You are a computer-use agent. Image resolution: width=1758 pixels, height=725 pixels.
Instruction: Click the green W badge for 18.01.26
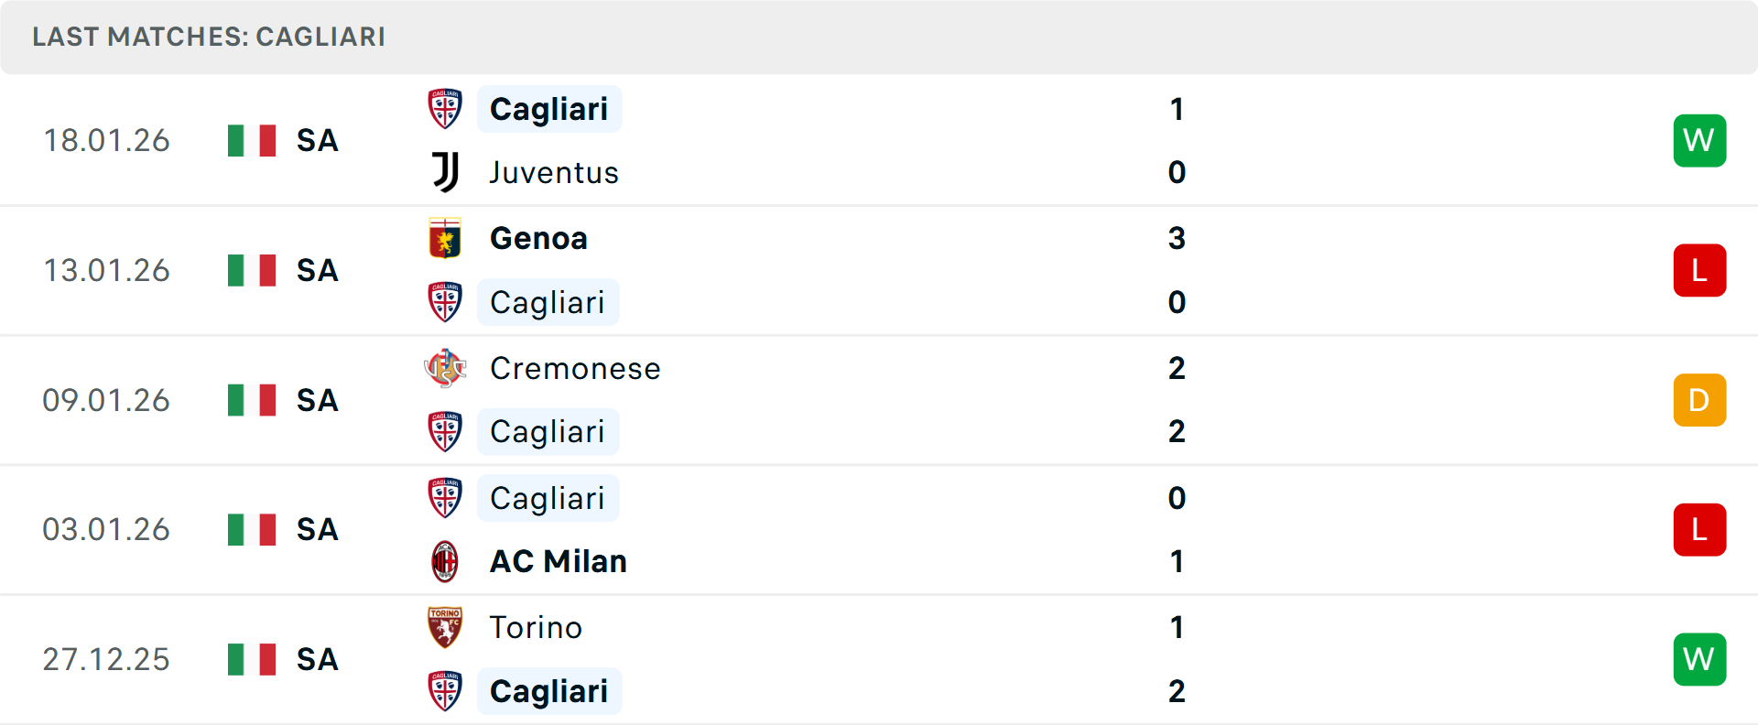pyautogui.click(x=1699, y=140)
